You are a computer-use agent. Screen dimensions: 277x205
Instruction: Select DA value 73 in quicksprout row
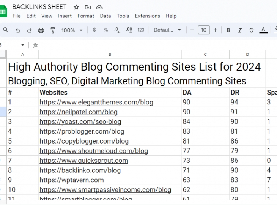[205, 161]
